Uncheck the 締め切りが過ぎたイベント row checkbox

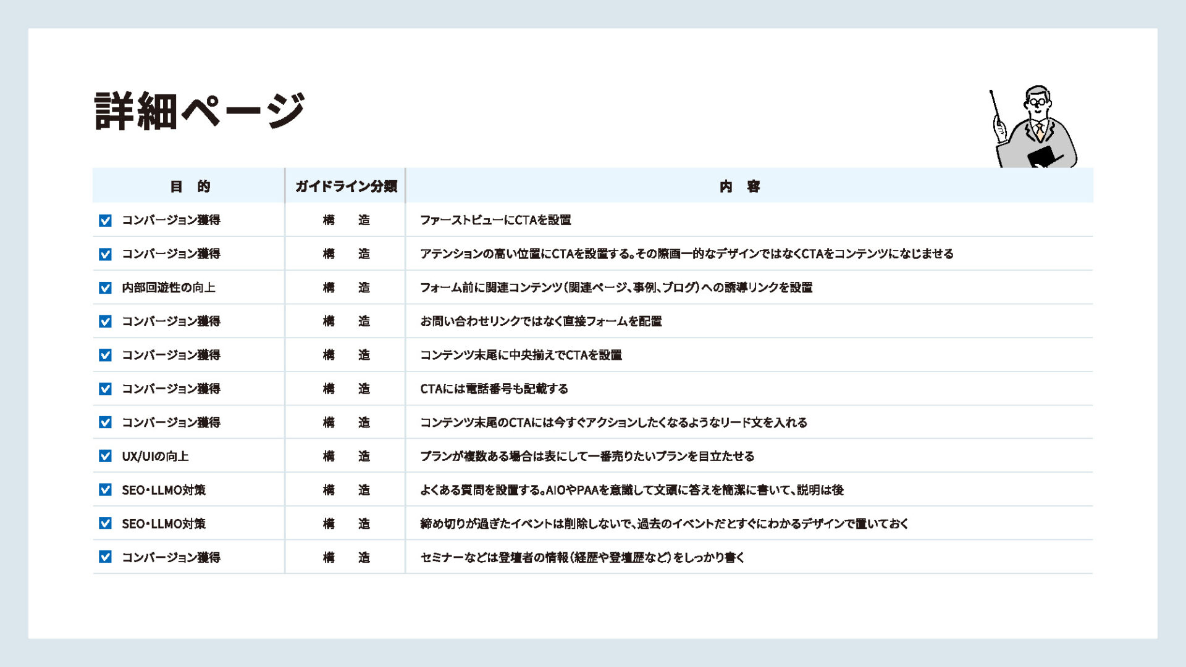tap(106, 523)
